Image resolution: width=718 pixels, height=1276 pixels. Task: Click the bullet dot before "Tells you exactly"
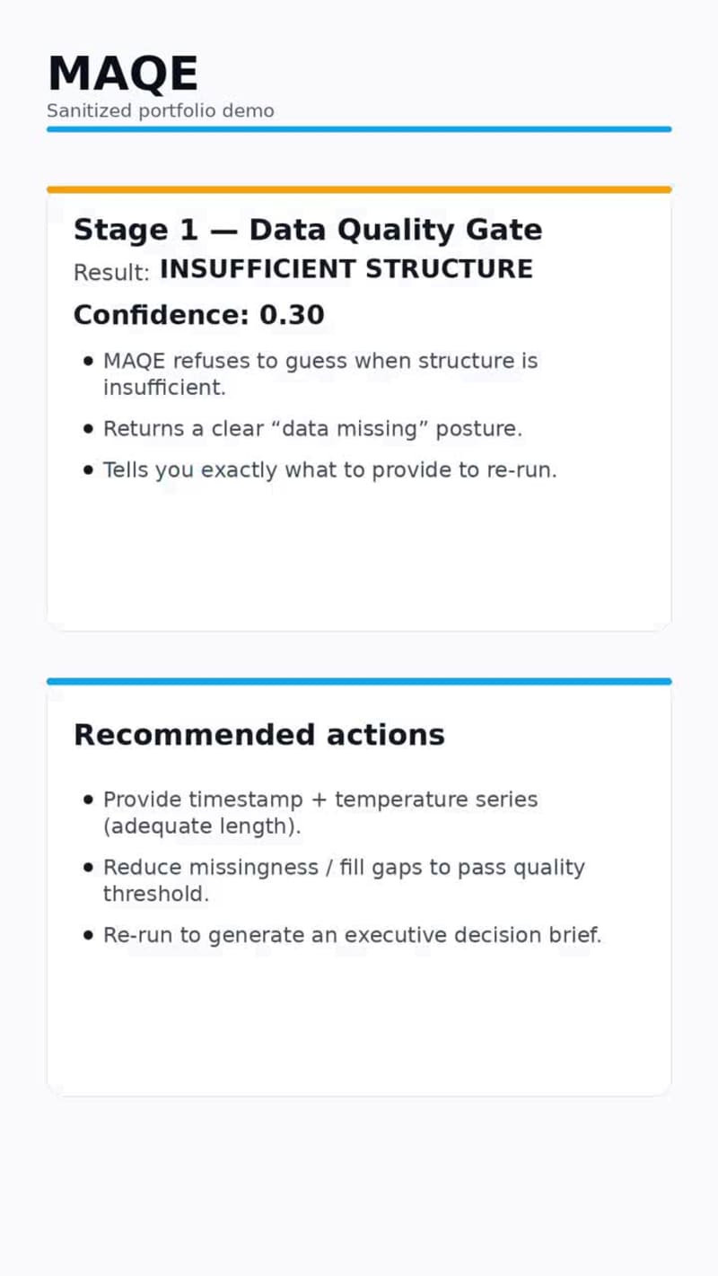coord(88,470)
